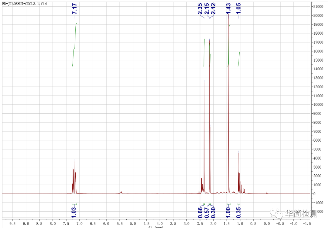Click the small peak near 5.5 ppm
This screenshot has width=328, height=228.
click(x=121, y=192)
